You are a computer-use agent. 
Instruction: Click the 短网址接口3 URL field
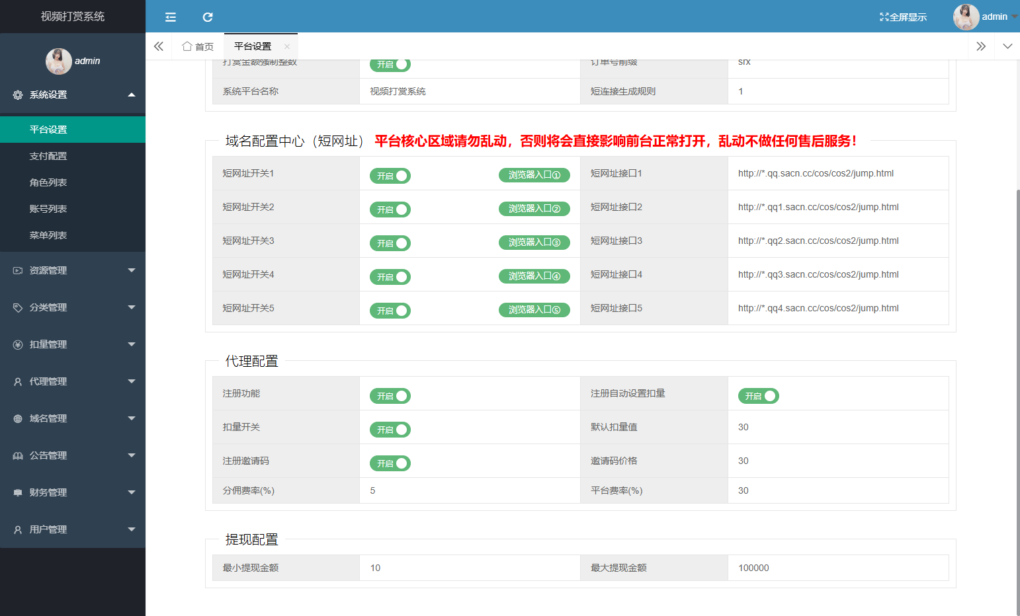click(x=838, y=241)
